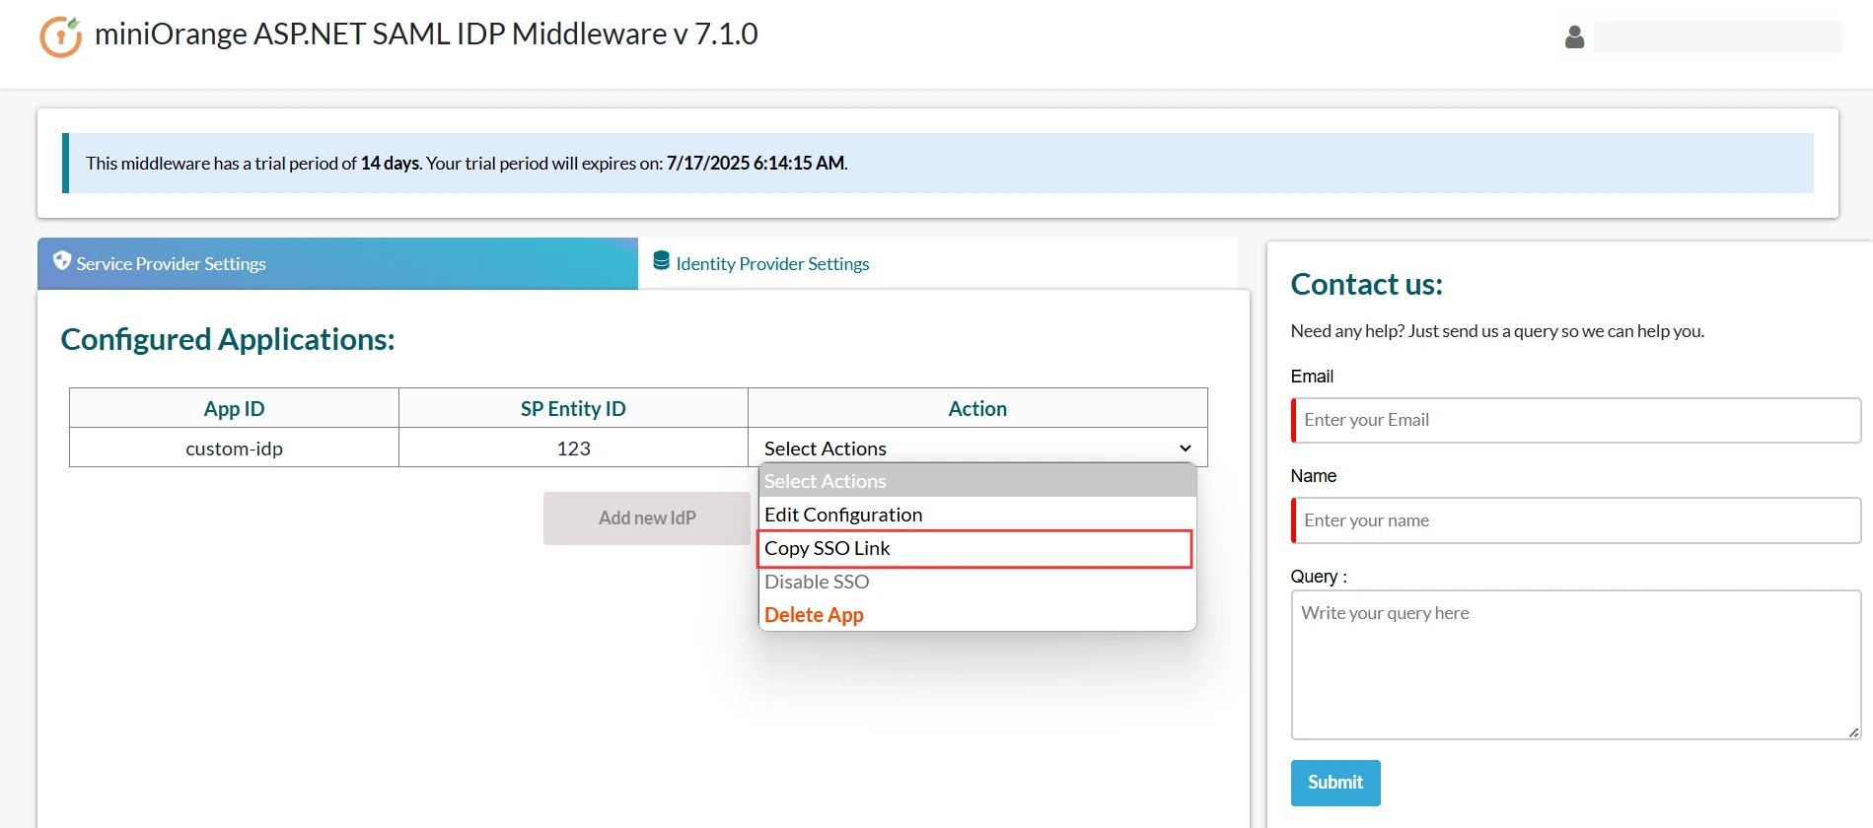The image size is (1873, 828).
Task: Click the Contact us heading
Action: coord(1366,284)
